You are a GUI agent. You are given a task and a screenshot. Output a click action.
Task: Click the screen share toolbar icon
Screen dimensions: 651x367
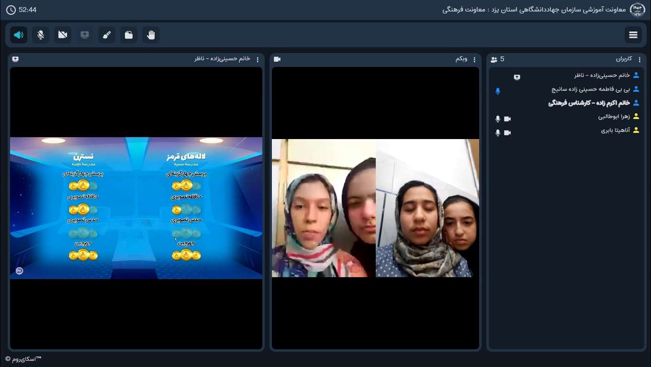(x=85, y=35)
